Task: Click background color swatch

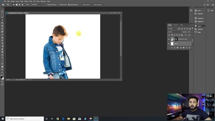Action: [3, 79]
